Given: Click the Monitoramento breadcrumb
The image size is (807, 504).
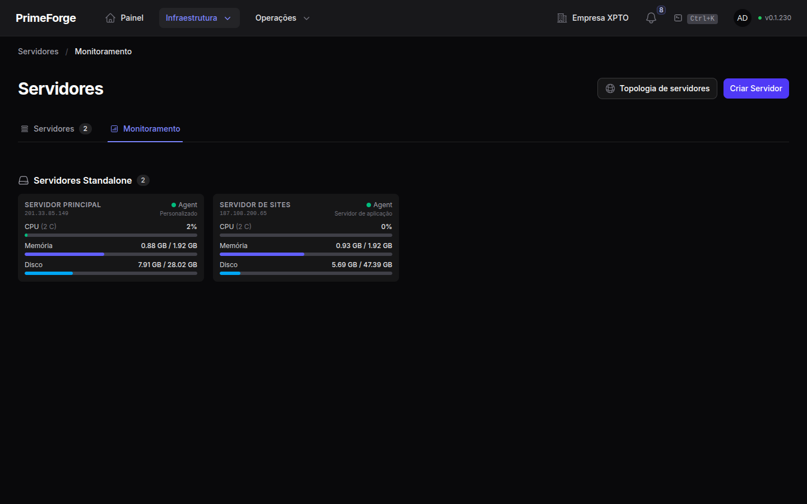Looking at the screenshot, I should point(103,52).
